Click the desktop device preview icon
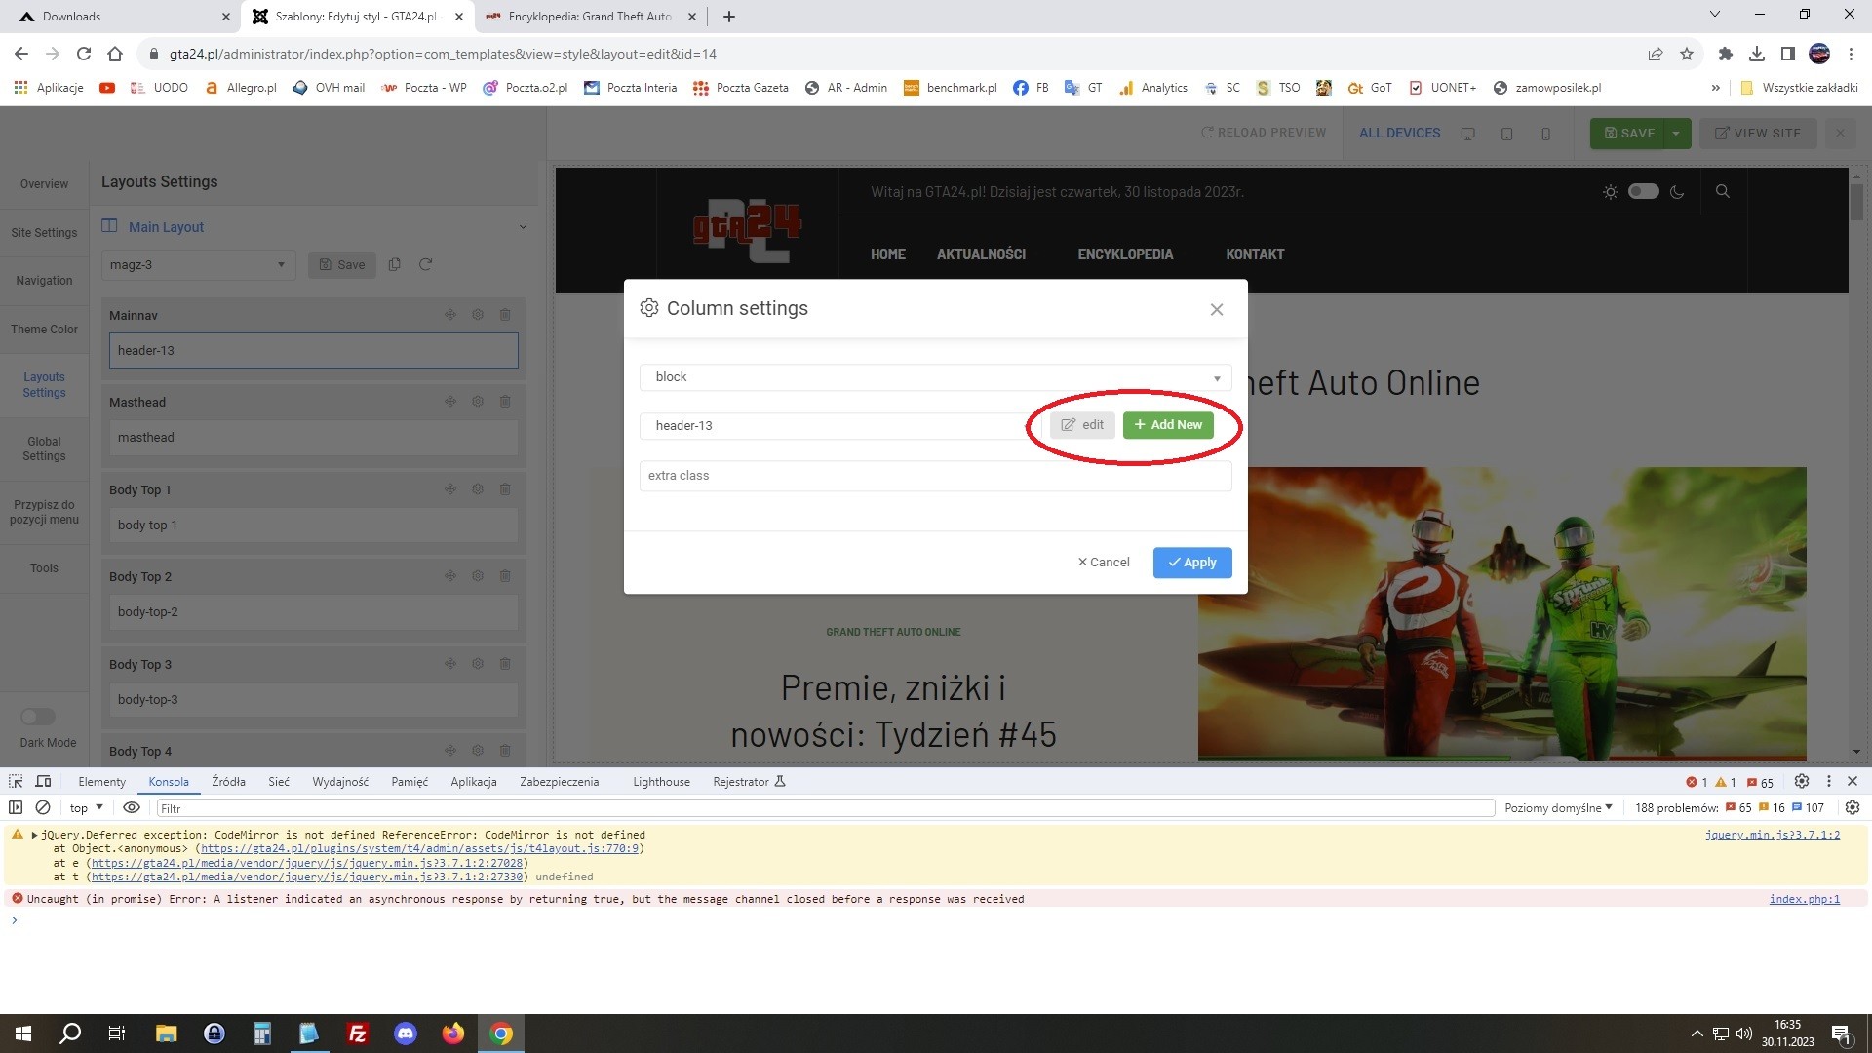The image size is (1872, 1053). [x=1467, y=134]
